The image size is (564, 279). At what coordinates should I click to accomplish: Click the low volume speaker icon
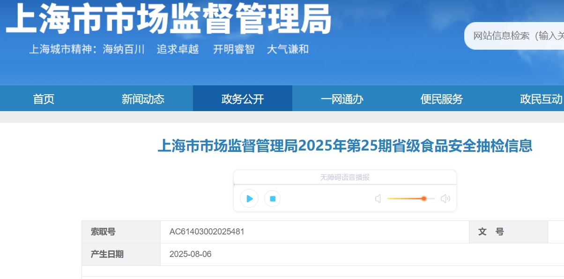(378, 199)
